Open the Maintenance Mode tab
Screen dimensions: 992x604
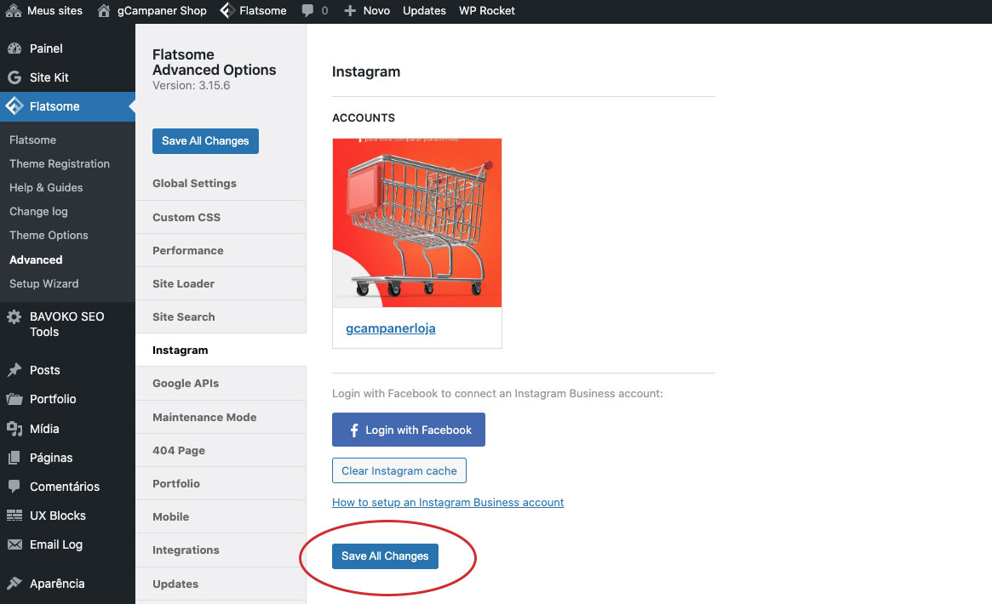(x=204, y=417)
